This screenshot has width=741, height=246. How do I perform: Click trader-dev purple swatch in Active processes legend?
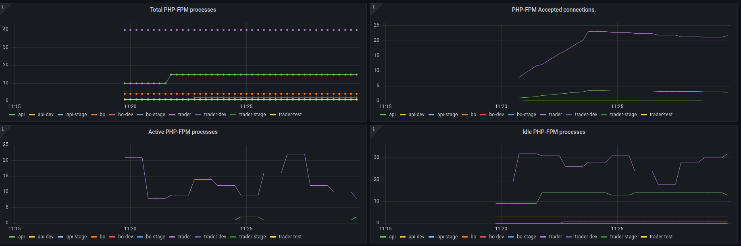198,237
